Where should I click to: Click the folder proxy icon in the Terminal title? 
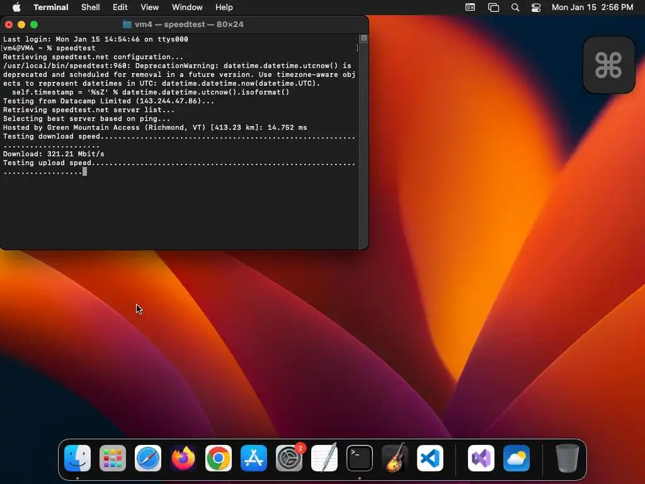click(x=127, y=25)
